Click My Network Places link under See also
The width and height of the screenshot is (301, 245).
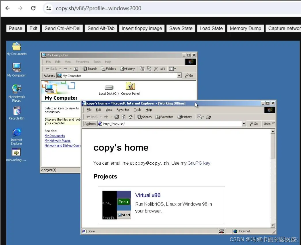pos(57,141)
